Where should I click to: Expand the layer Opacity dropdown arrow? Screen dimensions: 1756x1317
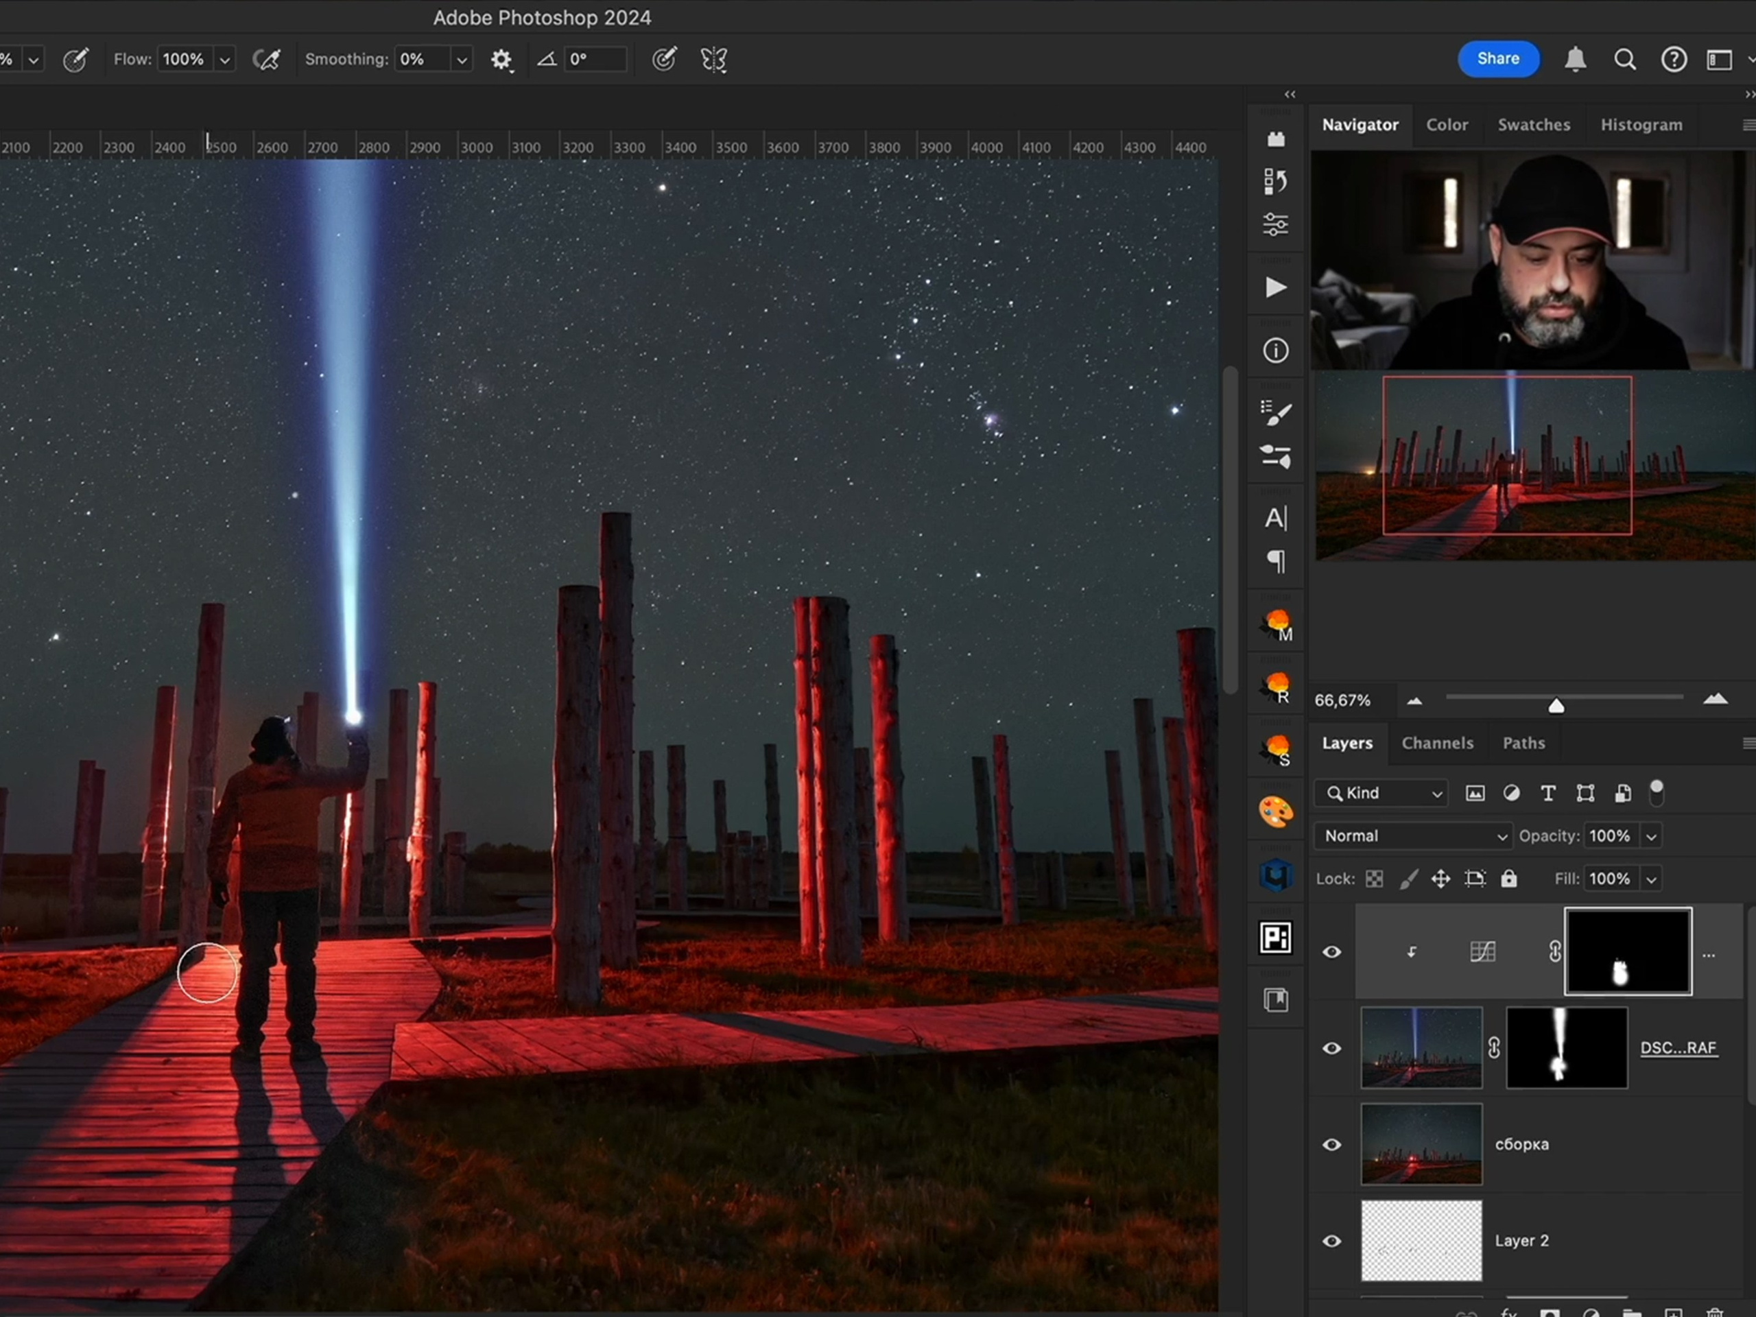click(1651, 837)
